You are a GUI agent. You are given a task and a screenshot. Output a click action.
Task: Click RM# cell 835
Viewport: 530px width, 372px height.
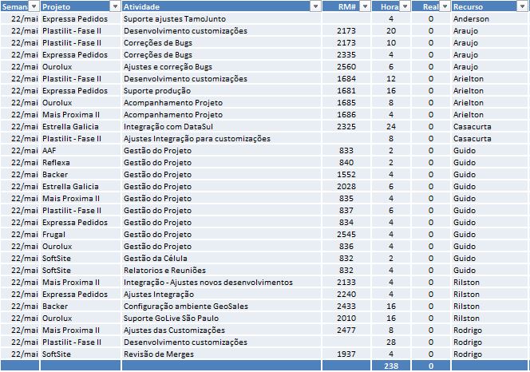click(346, 198)
